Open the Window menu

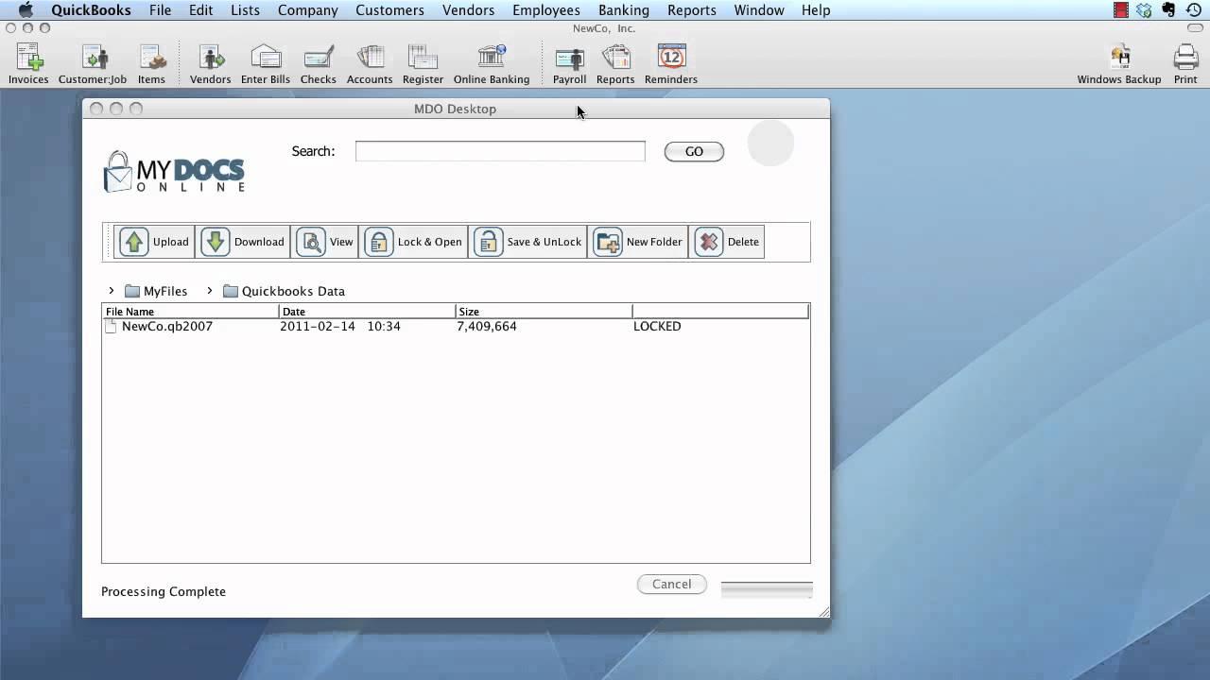[759, 10]
